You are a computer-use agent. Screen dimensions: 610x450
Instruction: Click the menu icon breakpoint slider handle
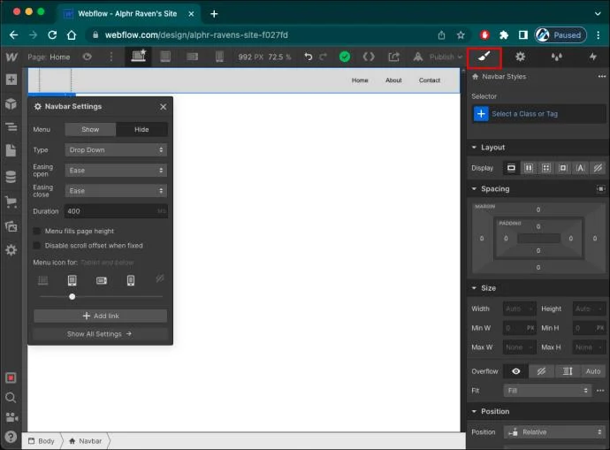72,297
